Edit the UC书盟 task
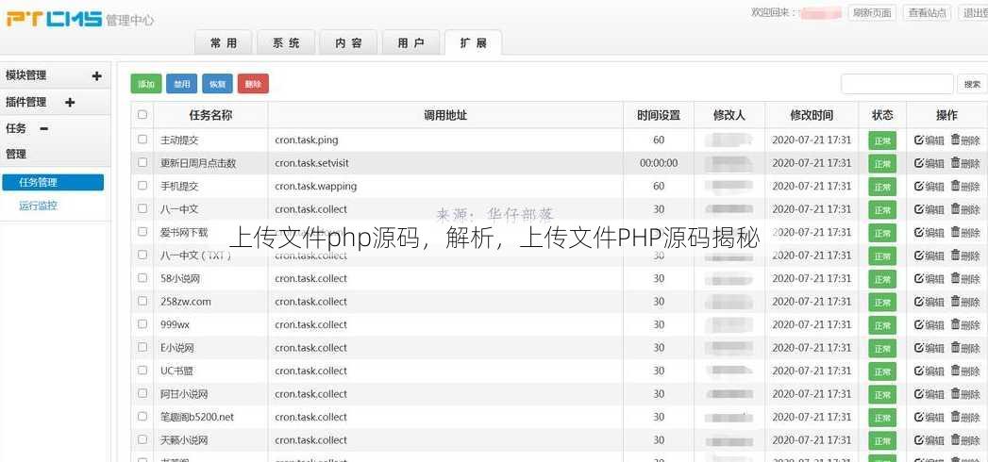The image size is (988, 462). [929, 371]
